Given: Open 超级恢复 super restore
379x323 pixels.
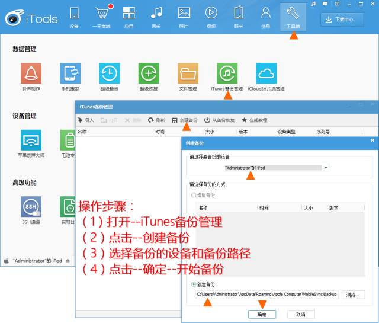Looking at the screenshot, I should [x=149, y=77].
